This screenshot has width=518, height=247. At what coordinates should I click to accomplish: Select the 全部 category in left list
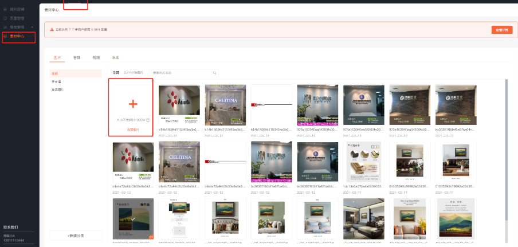point(55,73)
